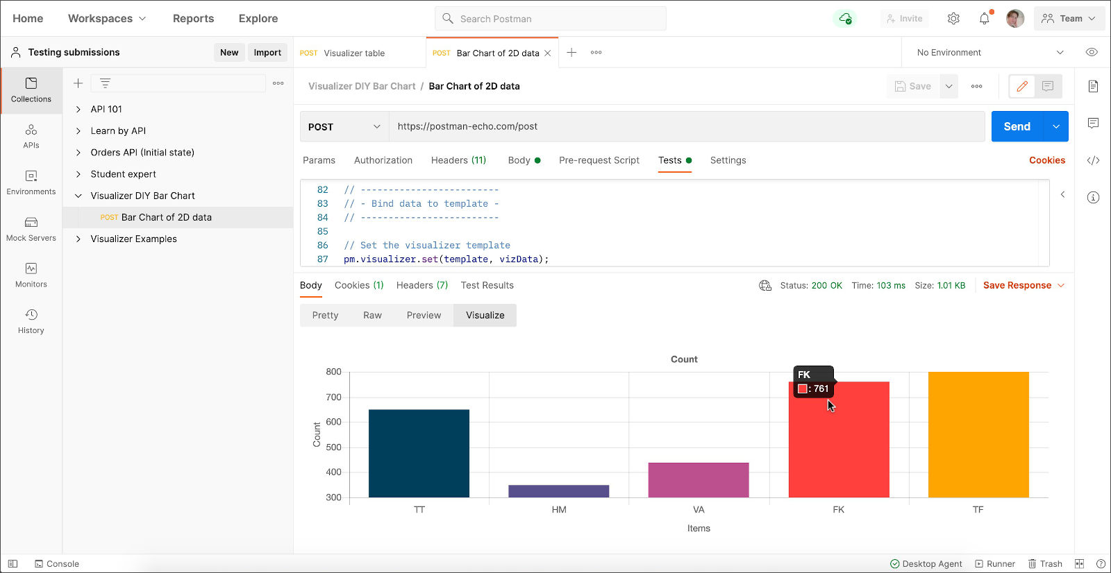
Task: Select the Pretty response view tab
Action: tap(325, 315)
